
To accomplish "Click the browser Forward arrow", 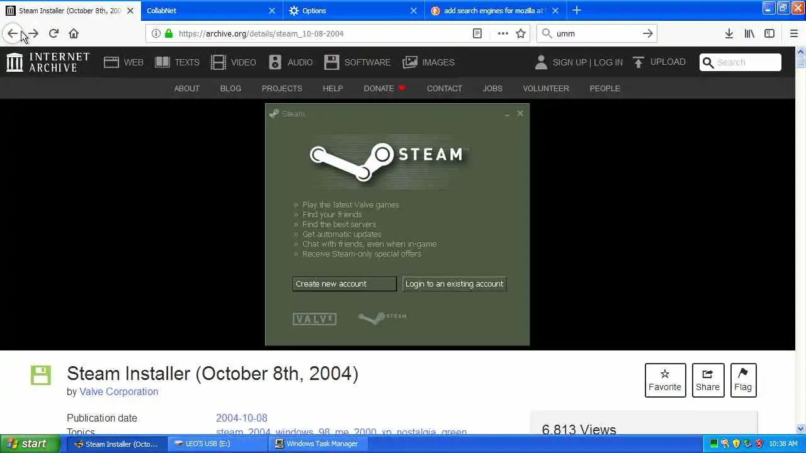I will (x=33, y=33).
